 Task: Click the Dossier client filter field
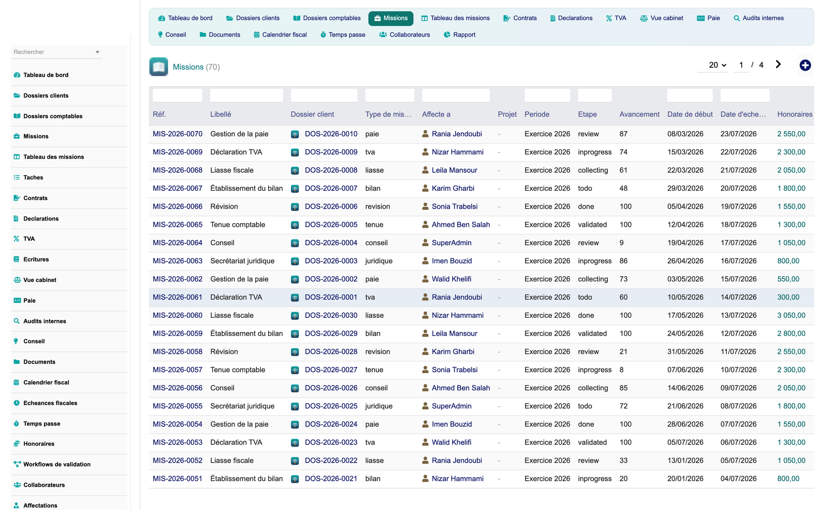(x=324, y=95)
